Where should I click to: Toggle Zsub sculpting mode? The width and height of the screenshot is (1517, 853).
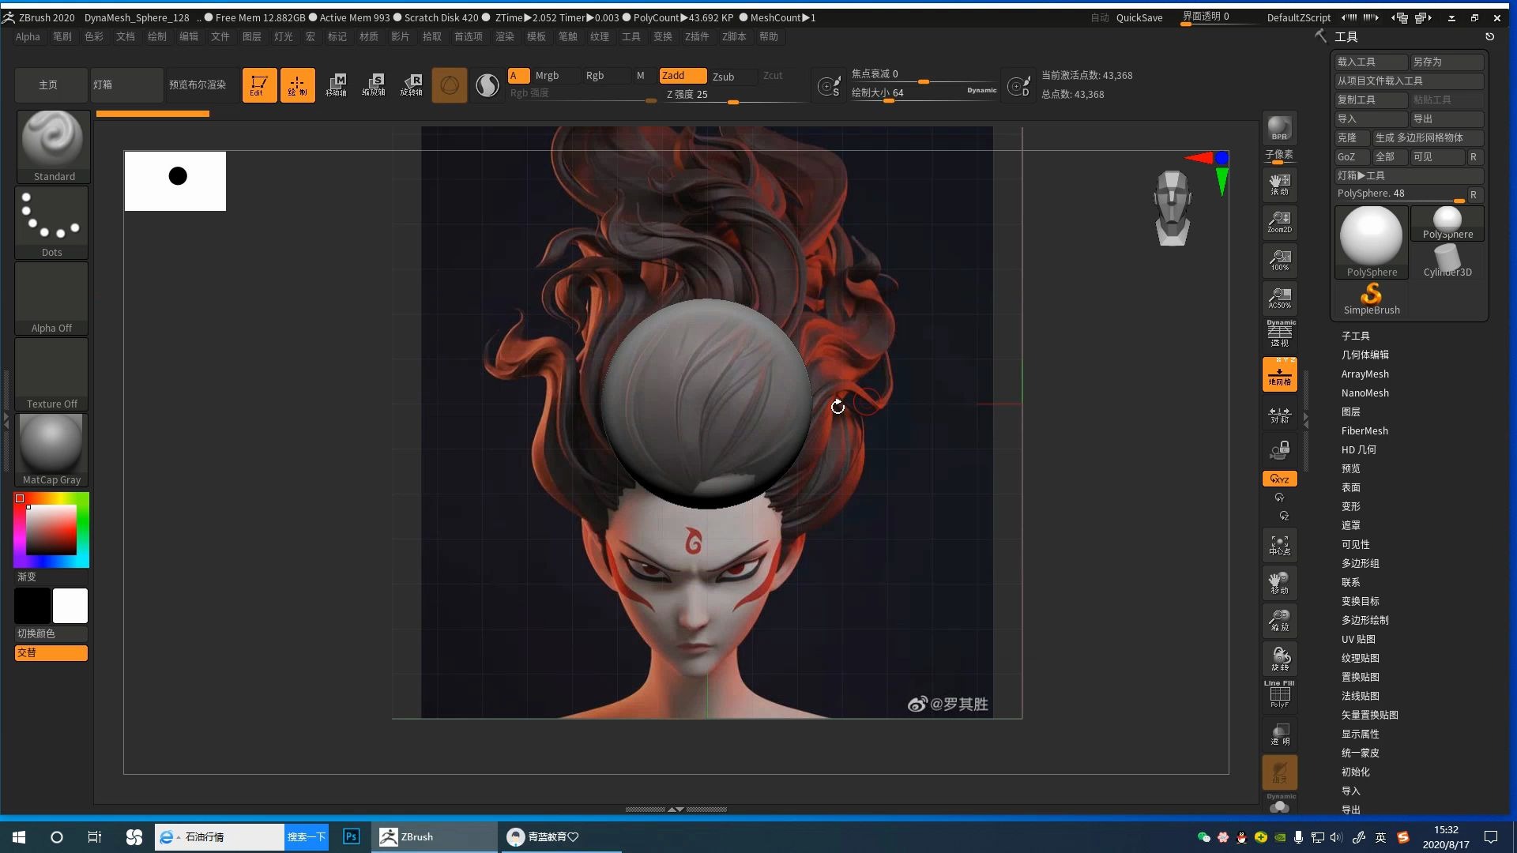(x=723, y=76)
